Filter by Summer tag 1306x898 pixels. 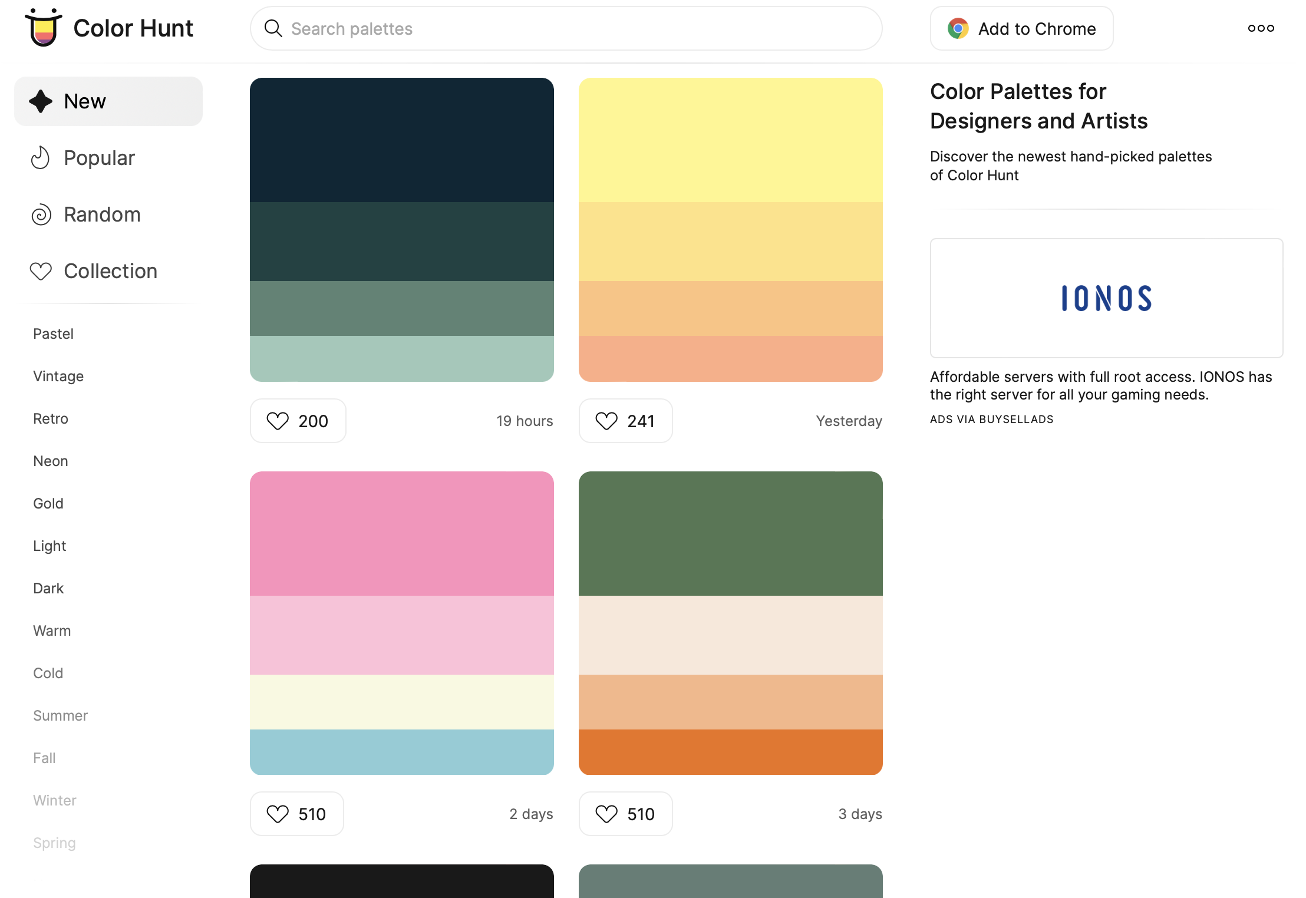point(60,716)
